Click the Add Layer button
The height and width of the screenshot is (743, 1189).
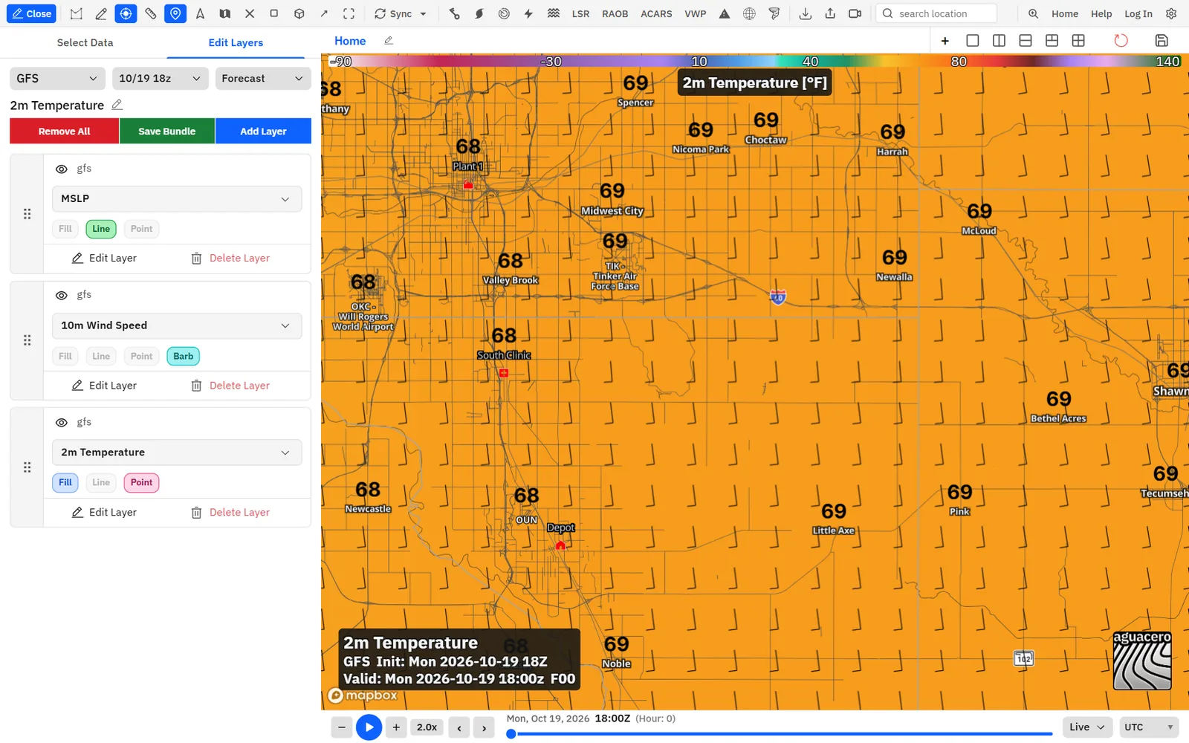(263, 131)
